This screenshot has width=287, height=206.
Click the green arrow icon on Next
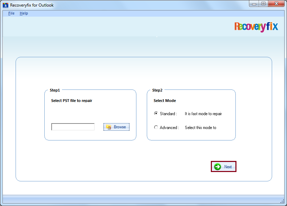[x=218, y=166]
